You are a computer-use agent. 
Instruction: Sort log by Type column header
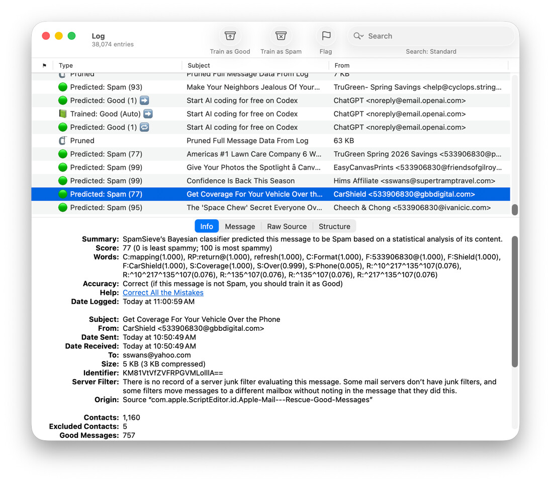pyautogui.click(x=66, y=66)
